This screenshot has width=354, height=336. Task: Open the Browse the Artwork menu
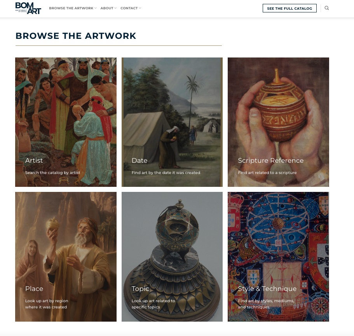pos(71,8)
